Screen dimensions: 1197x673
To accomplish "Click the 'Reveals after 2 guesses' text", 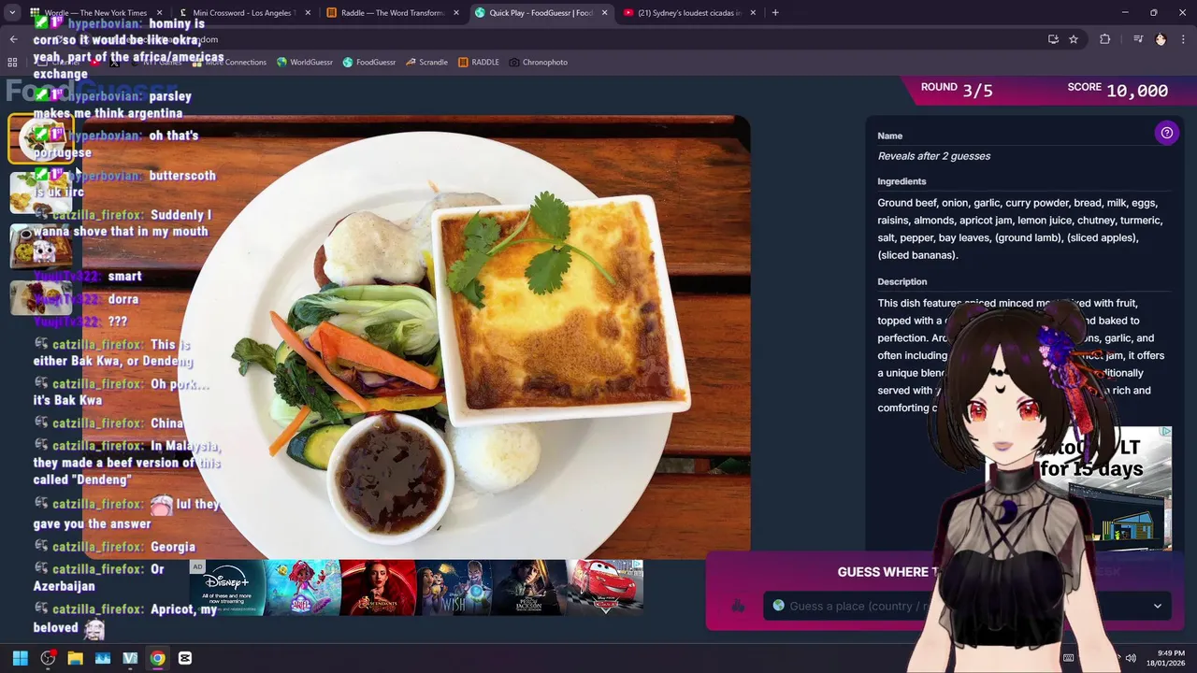I will coord(933,156).
